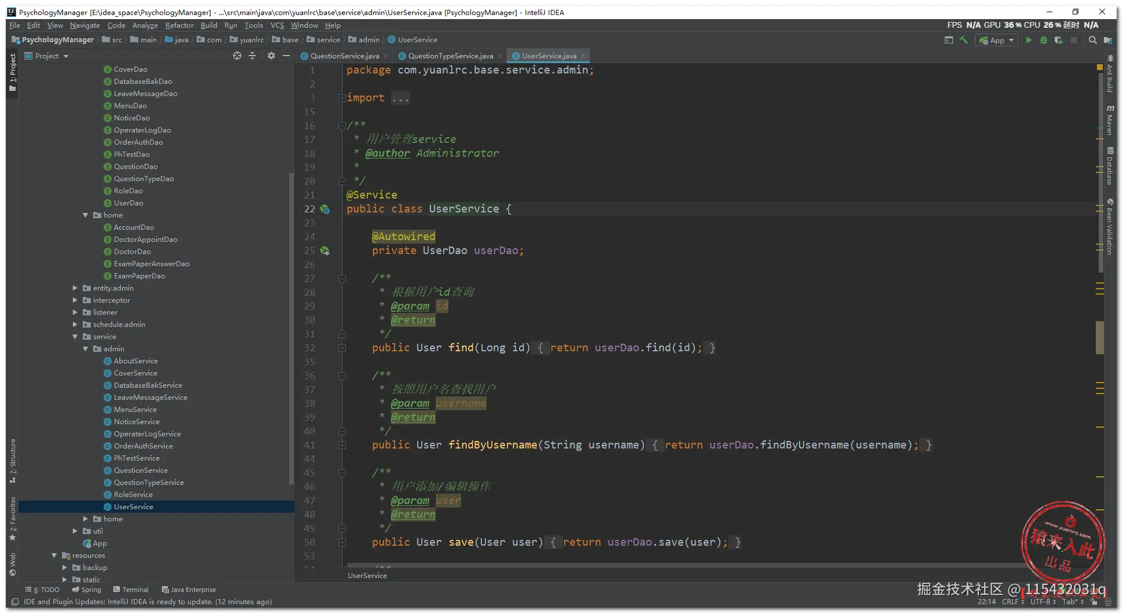Run with Coverage shield icon

[x=1058, y=40]
